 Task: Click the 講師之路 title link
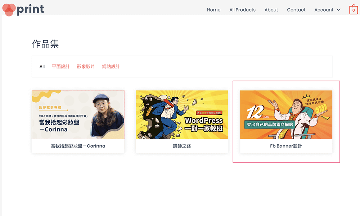(182, 146)
